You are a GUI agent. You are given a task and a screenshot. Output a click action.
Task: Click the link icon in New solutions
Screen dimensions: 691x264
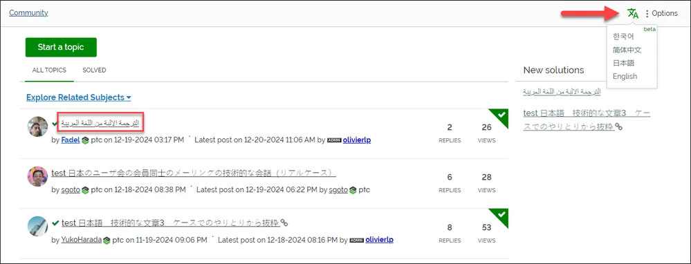pyautogui.click(x=619, y=126)
